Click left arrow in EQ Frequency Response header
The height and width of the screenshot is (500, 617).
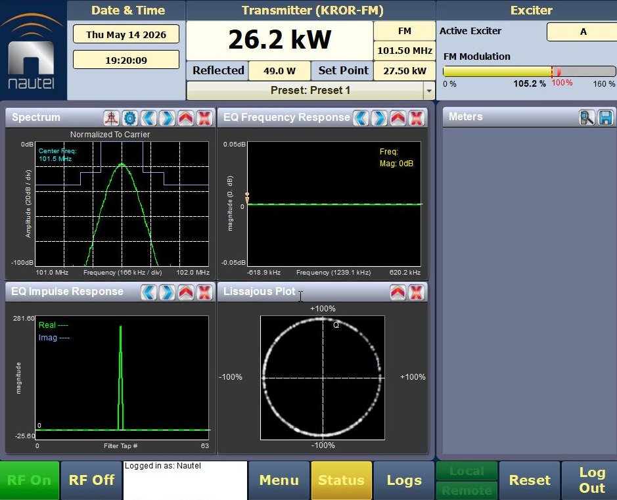coord(361,118)
